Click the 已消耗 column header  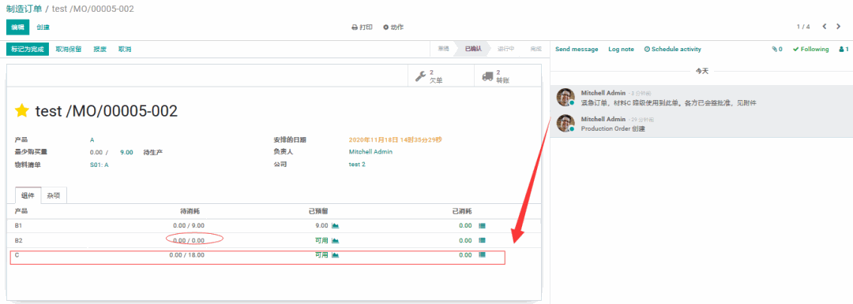click(462, 211)
